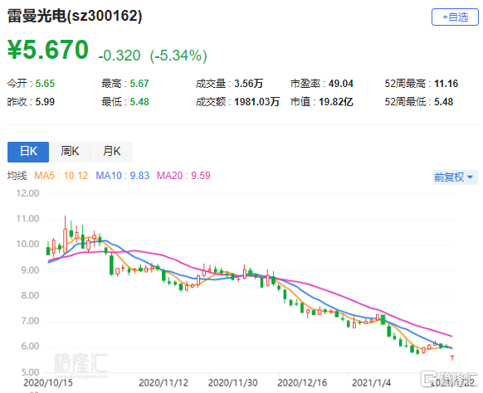Open the 前复权 adjustment dropdown
Image resolution: width=483 pixels, height=393 pixels.
point(456,177)
